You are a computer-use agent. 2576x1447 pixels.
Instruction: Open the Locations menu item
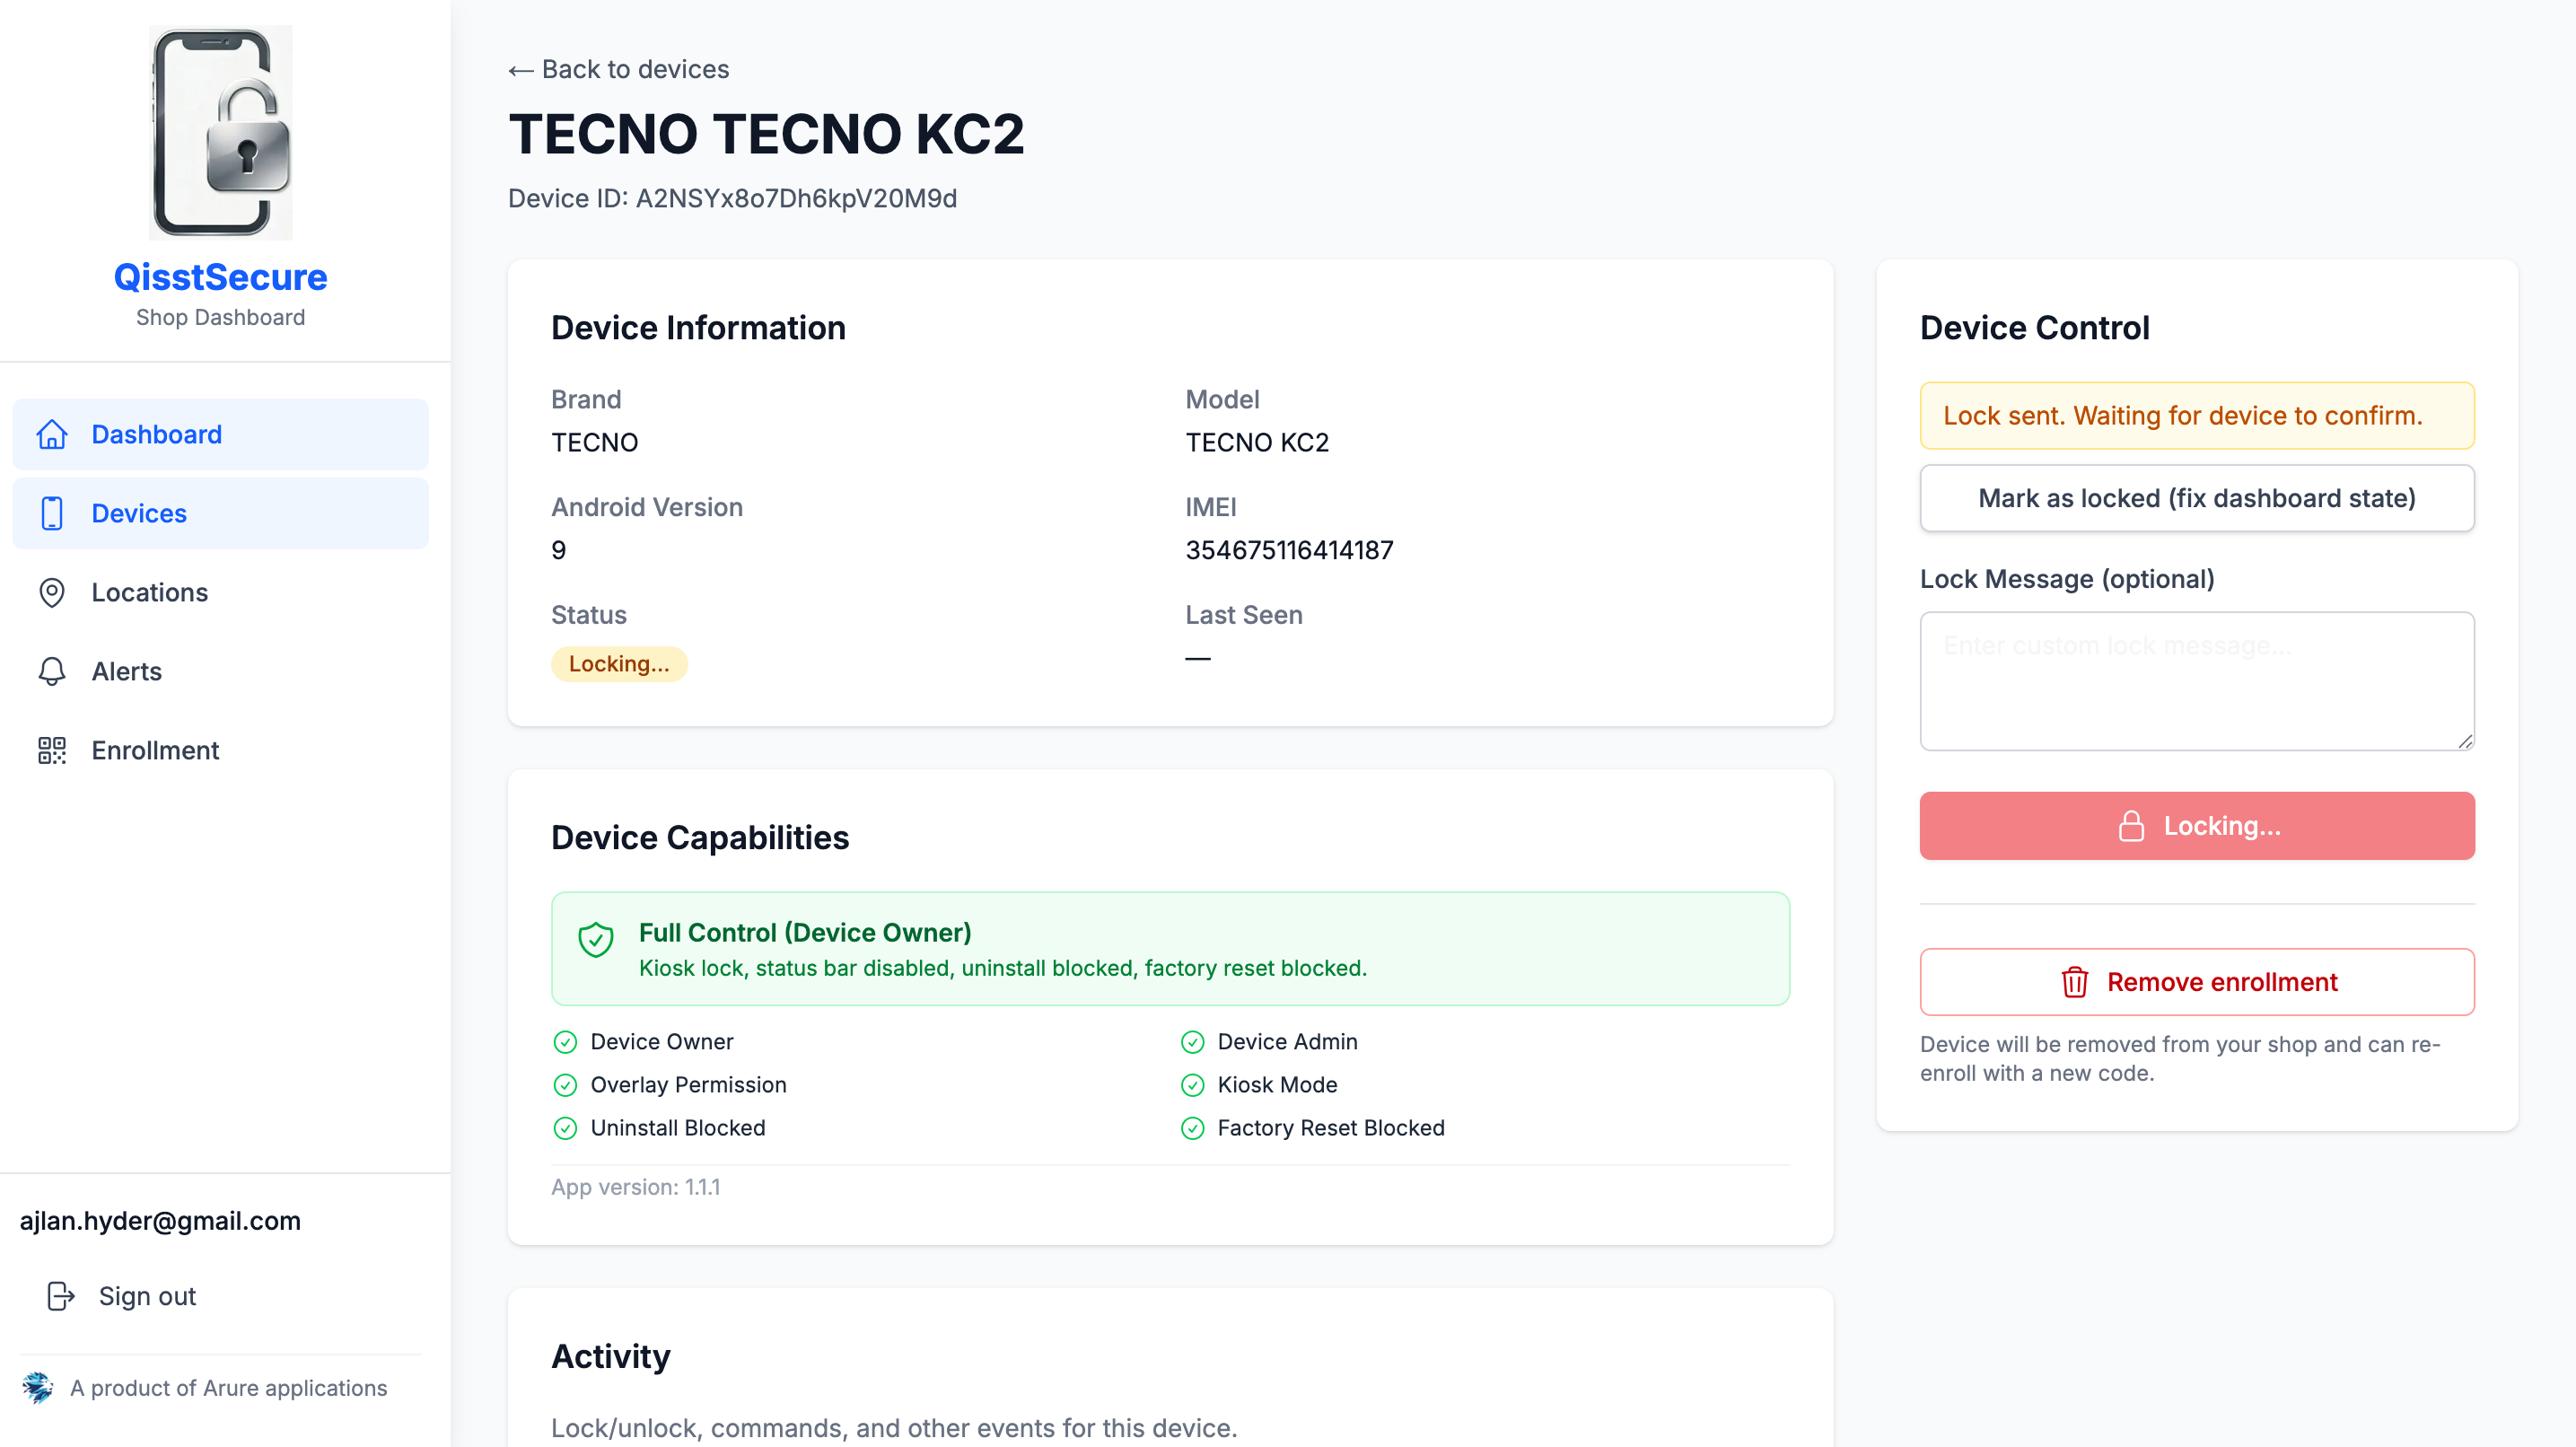pyautogui.click(x=150, y=592)
